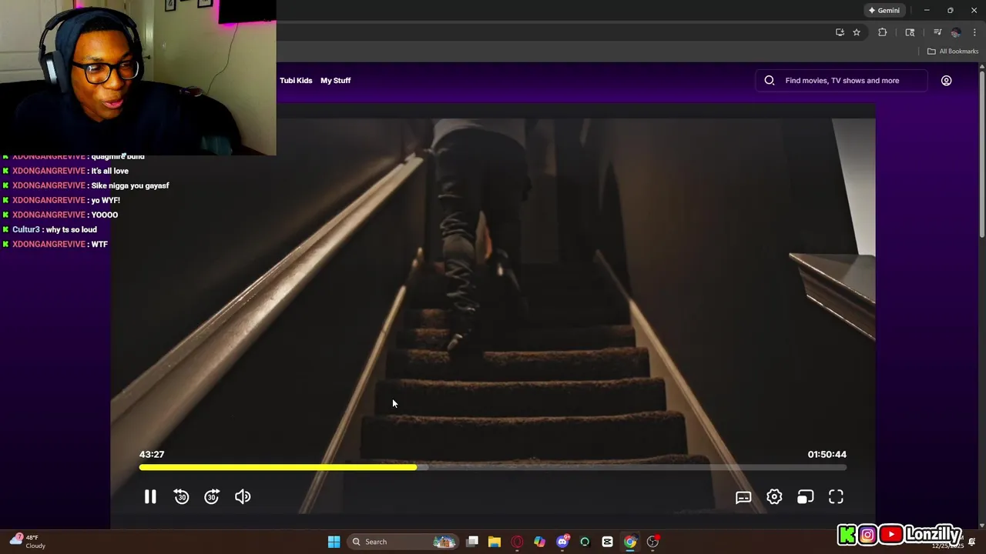Click the current time 43:27 label
This screenshot has width=986, height=554.
point(152,454)
